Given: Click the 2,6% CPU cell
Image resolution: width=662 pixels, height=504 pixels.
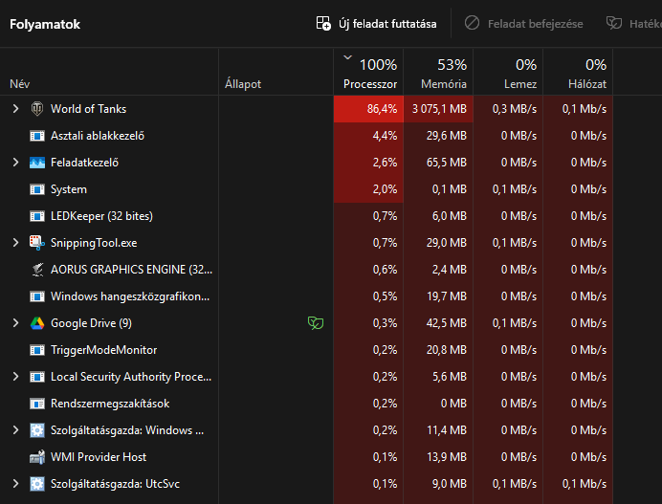Looking at the screenshot, I should click(368, 163).
